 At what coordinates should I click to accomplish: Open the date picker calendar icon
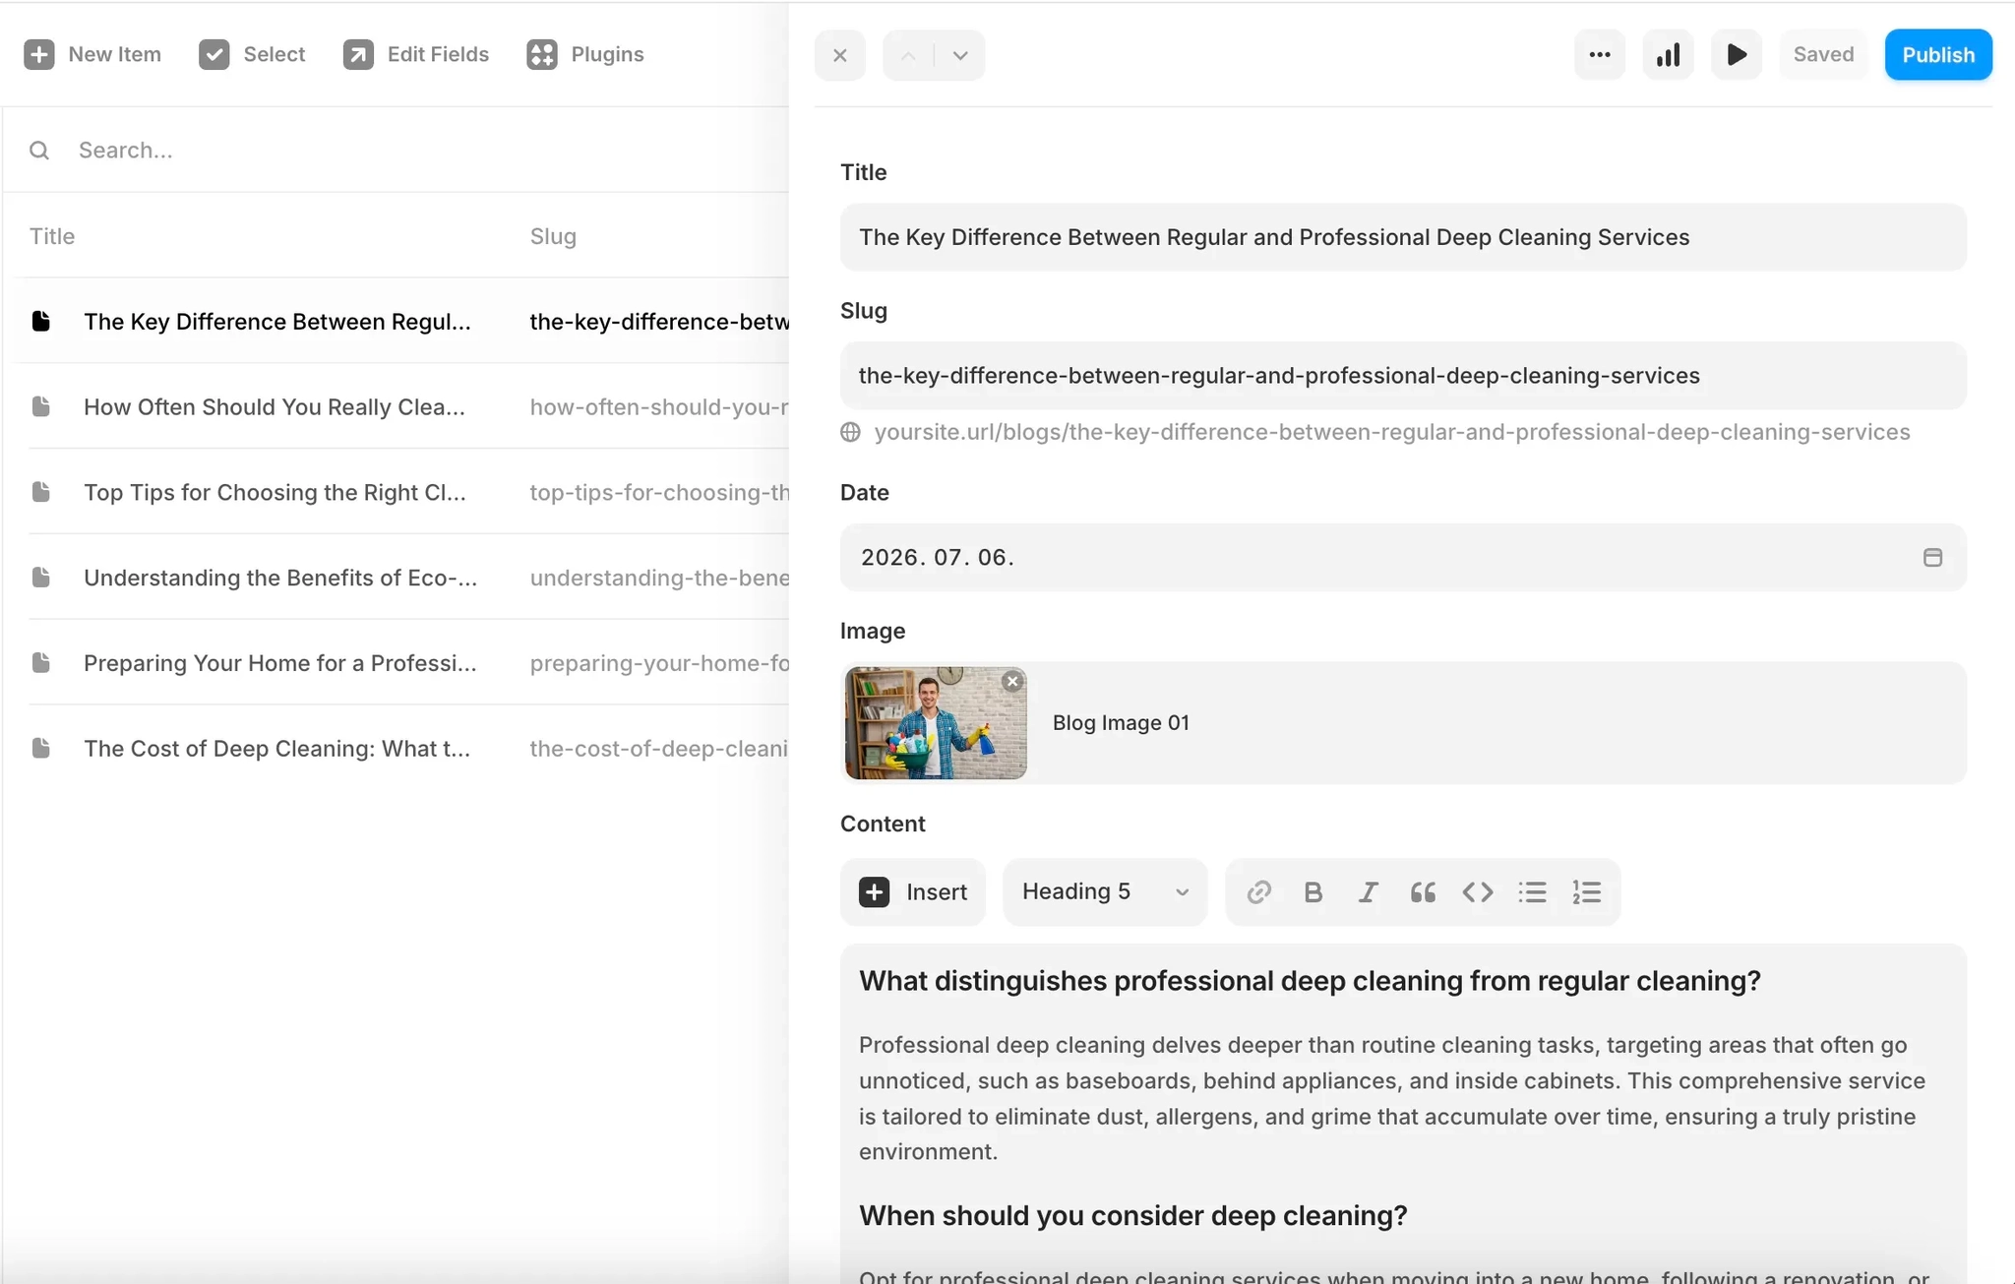pyautogui.click(x=1932, y=558)
